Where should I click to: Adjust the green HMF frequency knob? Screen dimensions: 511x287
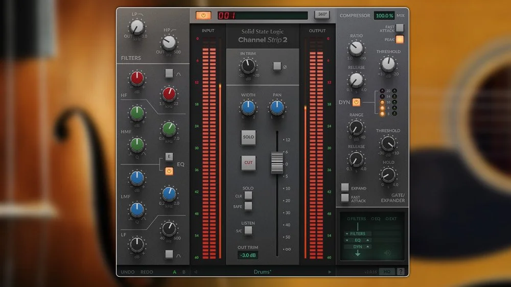[169, 129]
